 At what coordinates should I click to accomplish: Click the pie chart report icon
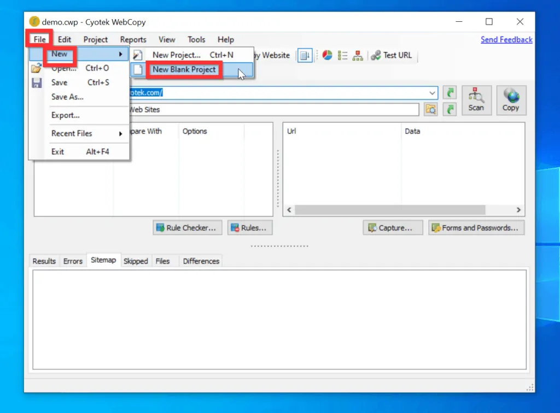327,55
